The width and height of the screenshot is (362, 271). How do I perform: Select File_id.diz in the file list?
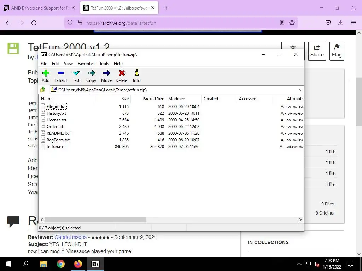[x=56, y=107]
